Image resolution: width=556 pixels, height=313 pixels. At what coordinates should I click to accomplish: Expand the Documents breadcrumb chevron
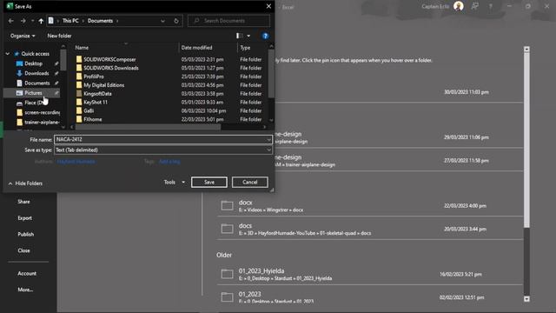pos(117,21)
